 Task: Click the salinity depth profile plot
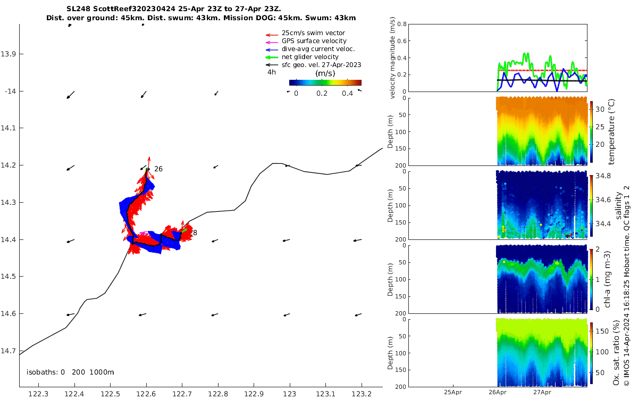[541, 205]
